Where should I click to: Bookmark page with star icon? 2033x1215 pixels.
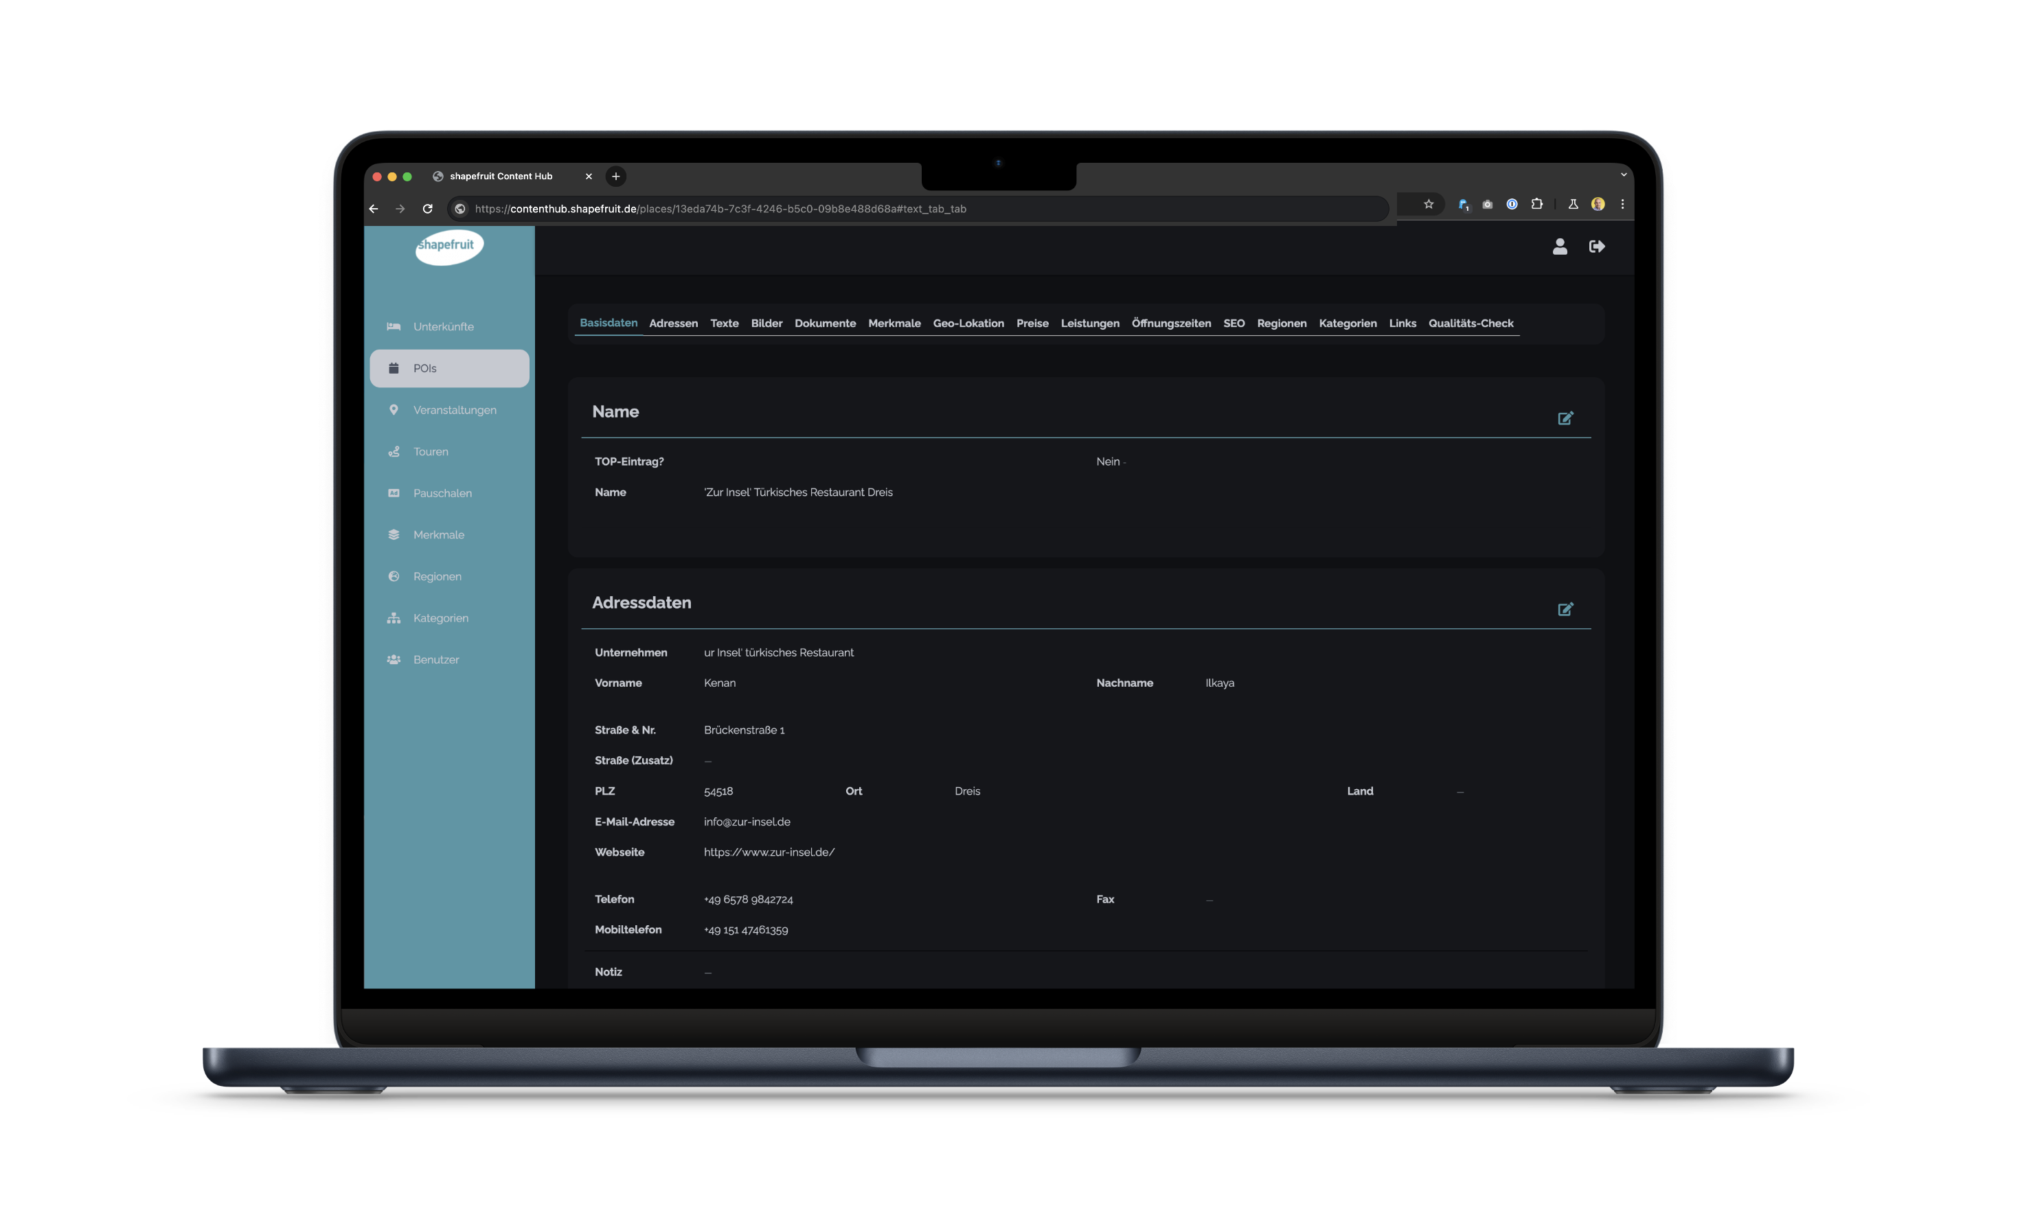point(1428,205)
